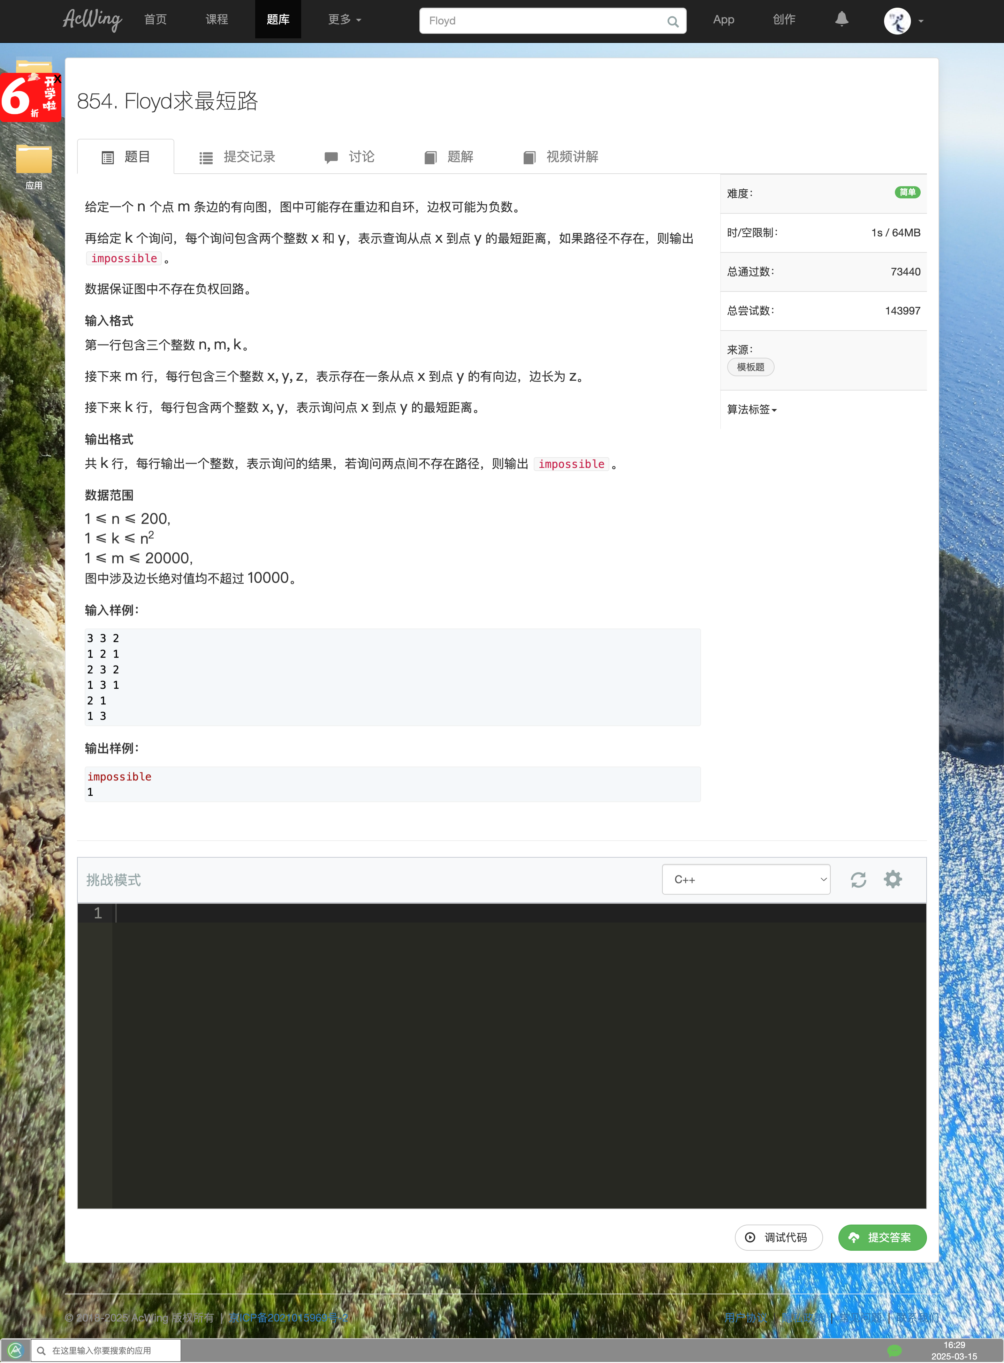Open the 更多 dropdown menu
Viewport: 1004px width, 1363px height.
coord(344,20)
